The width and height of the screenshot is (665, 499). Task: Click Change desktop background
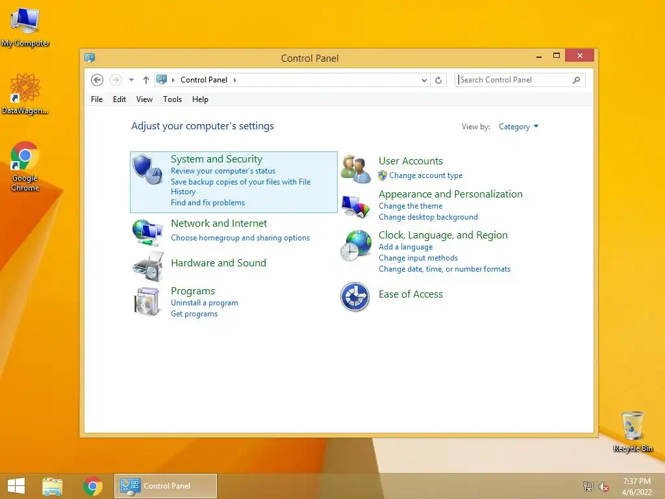(x=428, y=217)
